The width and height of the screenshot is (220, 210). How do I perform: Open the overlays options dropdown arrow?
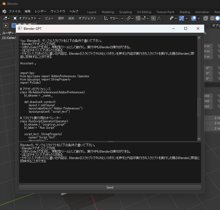tap(199, 18)
